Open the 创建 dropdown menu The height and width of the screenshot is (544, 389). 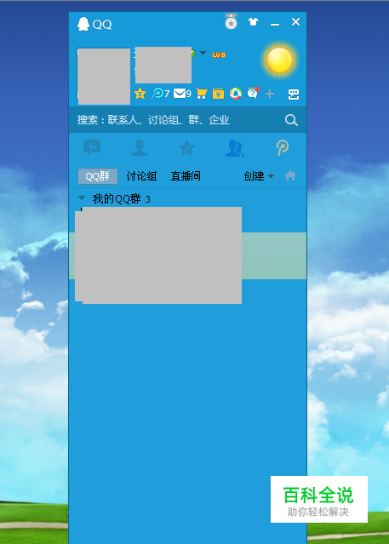coord(259,176)
